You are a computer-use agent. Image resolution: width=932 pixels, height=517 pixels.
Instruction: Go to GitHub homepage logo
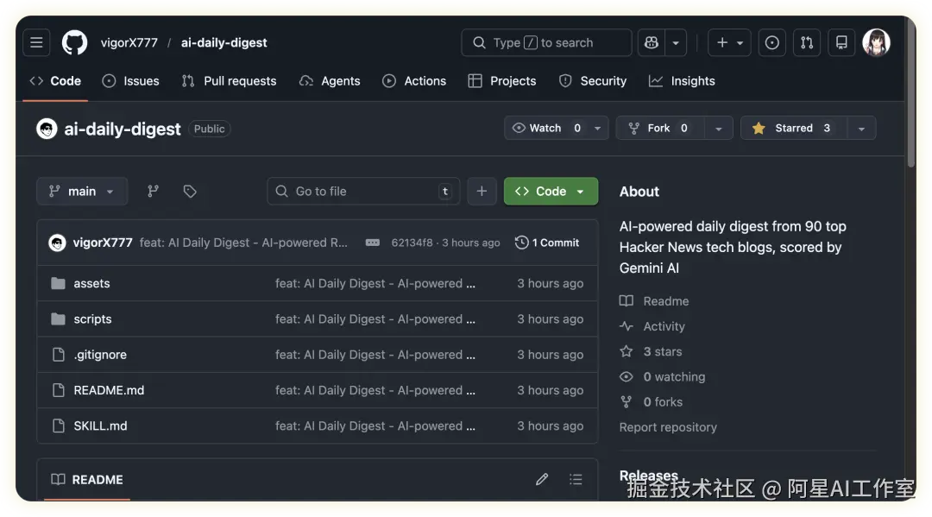pyautogui.click(x=75, y=43)
